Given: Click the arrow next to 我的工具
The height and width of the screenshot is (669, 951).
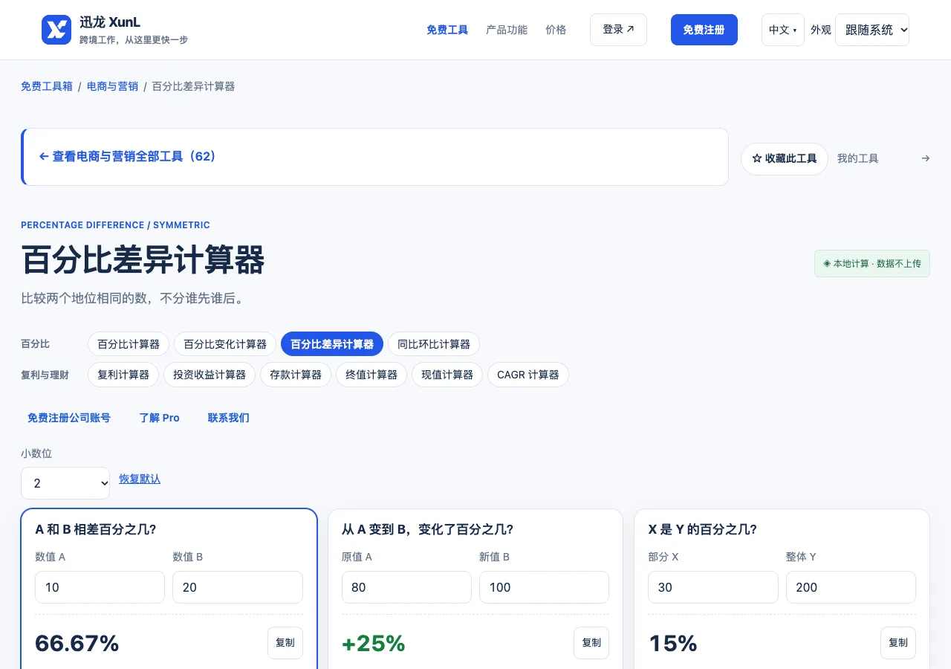Looking at the screenshot, I should (926, 158).
